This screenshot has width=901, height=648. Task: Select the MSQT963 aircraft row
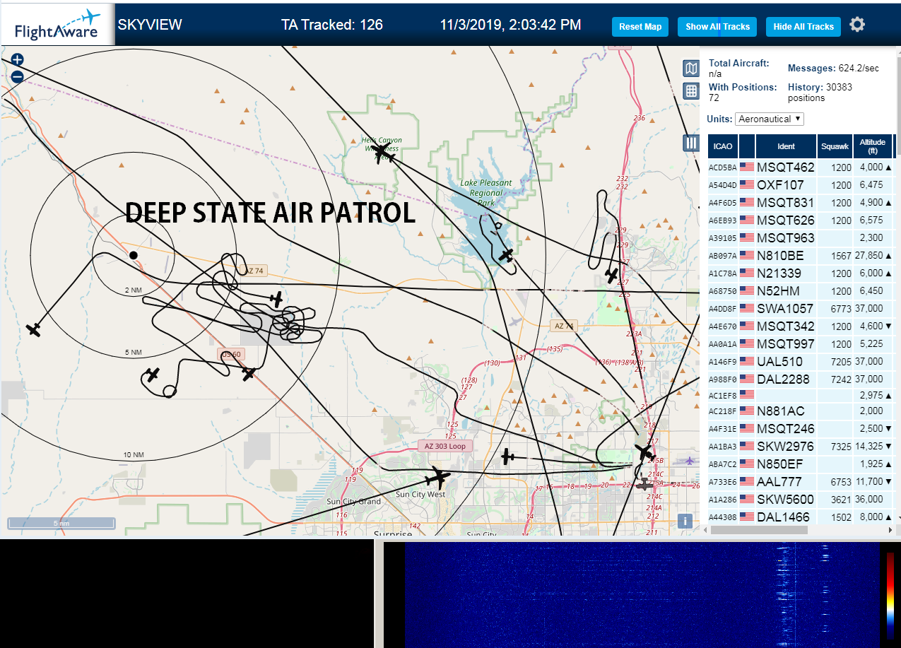tap(801, 238)
